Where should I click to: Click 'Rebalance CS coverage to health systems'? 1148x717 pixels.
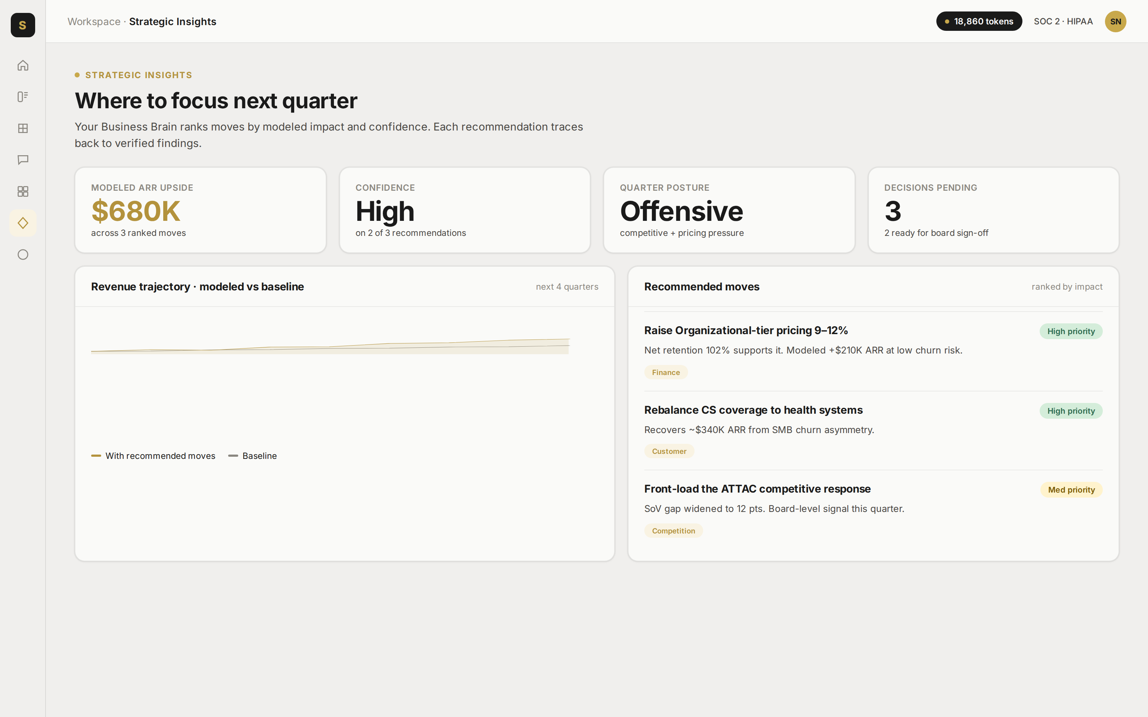pos(753,410)
